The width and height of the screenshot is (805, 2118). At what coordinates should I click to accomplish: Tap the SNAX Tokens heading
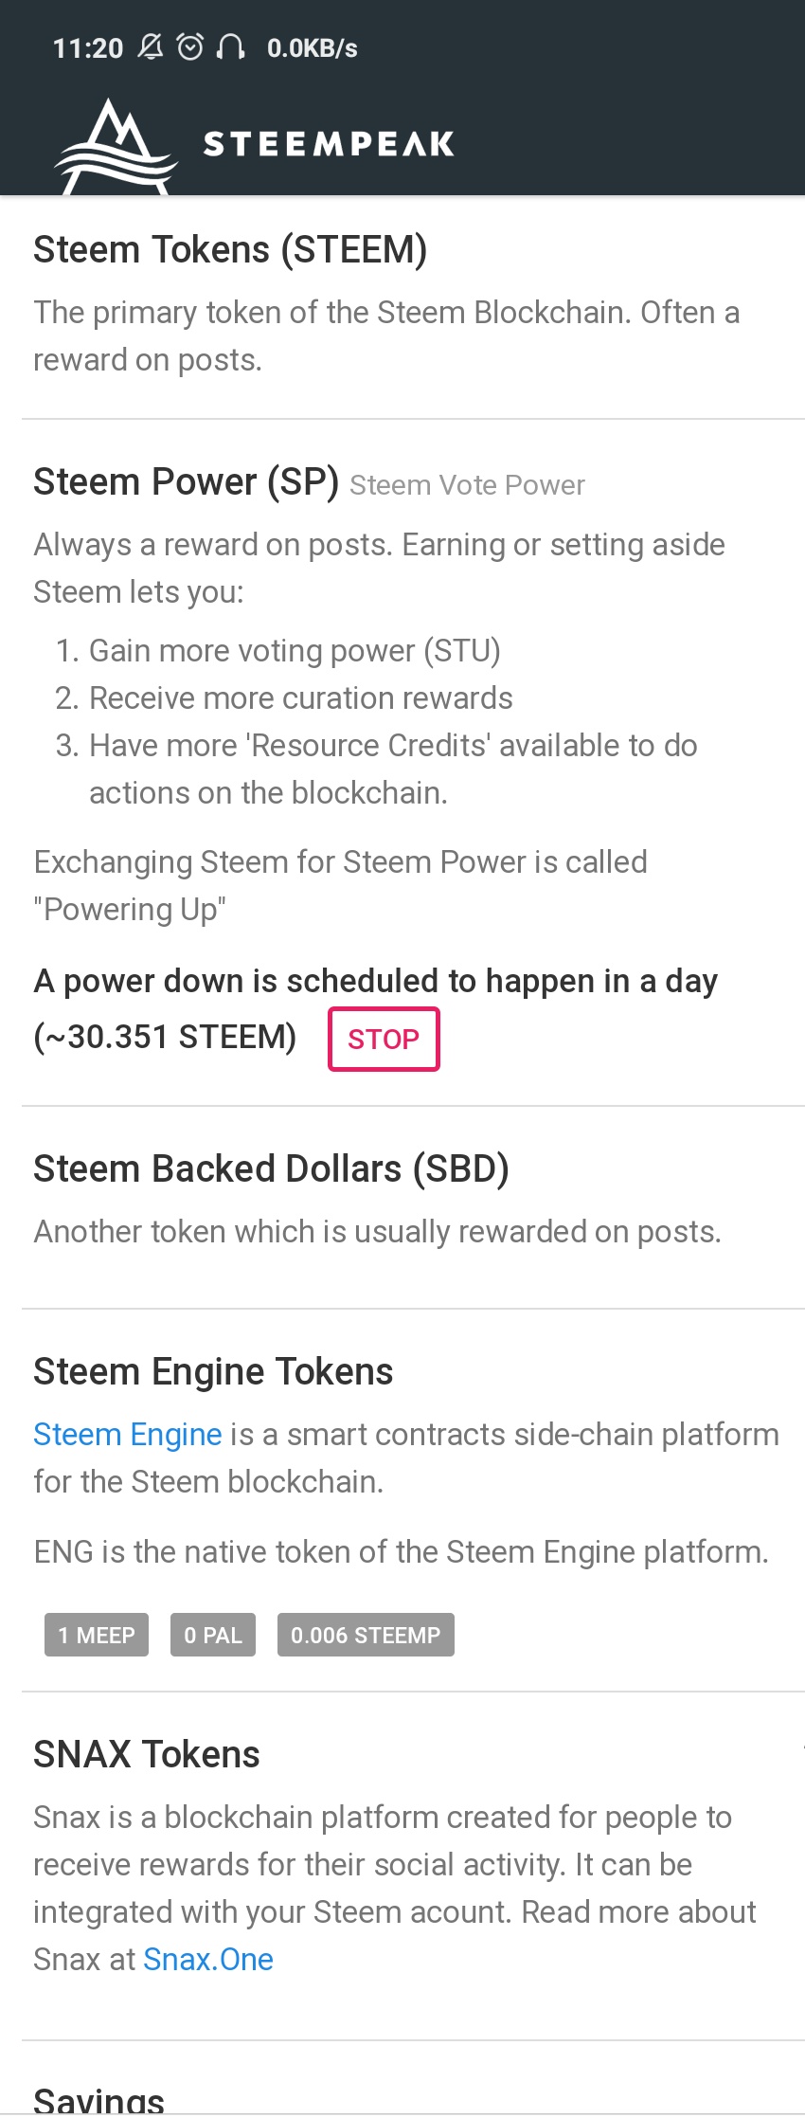(x=147, y=1755)
